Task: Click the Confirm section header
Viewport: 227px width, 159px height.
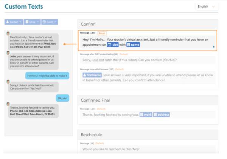Action: pos(148,24)
